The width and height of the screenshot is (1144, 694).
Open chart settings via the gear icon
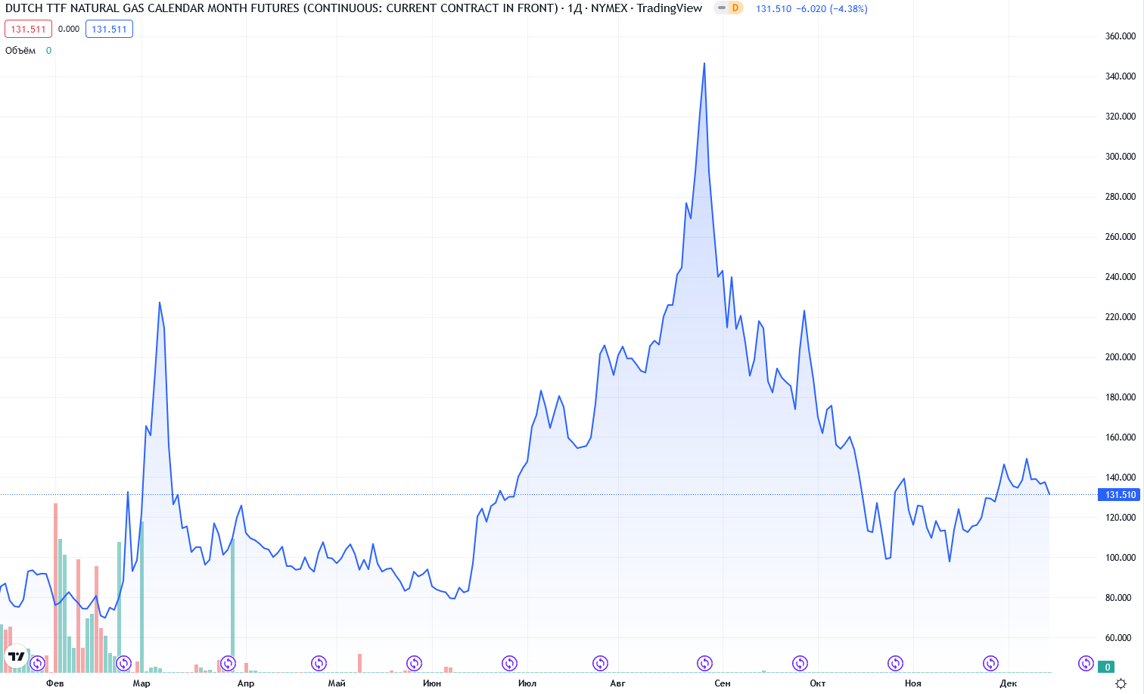coord(1121,683)
